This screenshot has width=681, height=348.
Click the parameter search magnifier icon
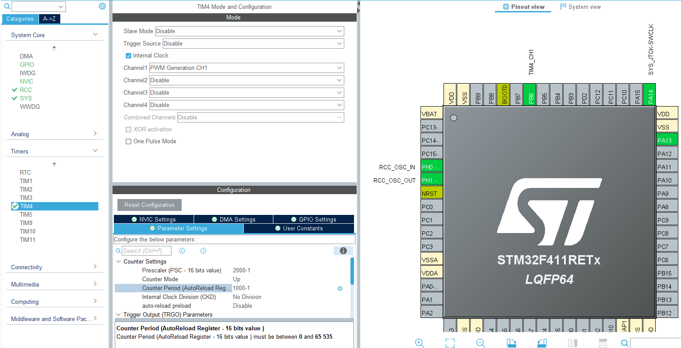coord(118,251)
